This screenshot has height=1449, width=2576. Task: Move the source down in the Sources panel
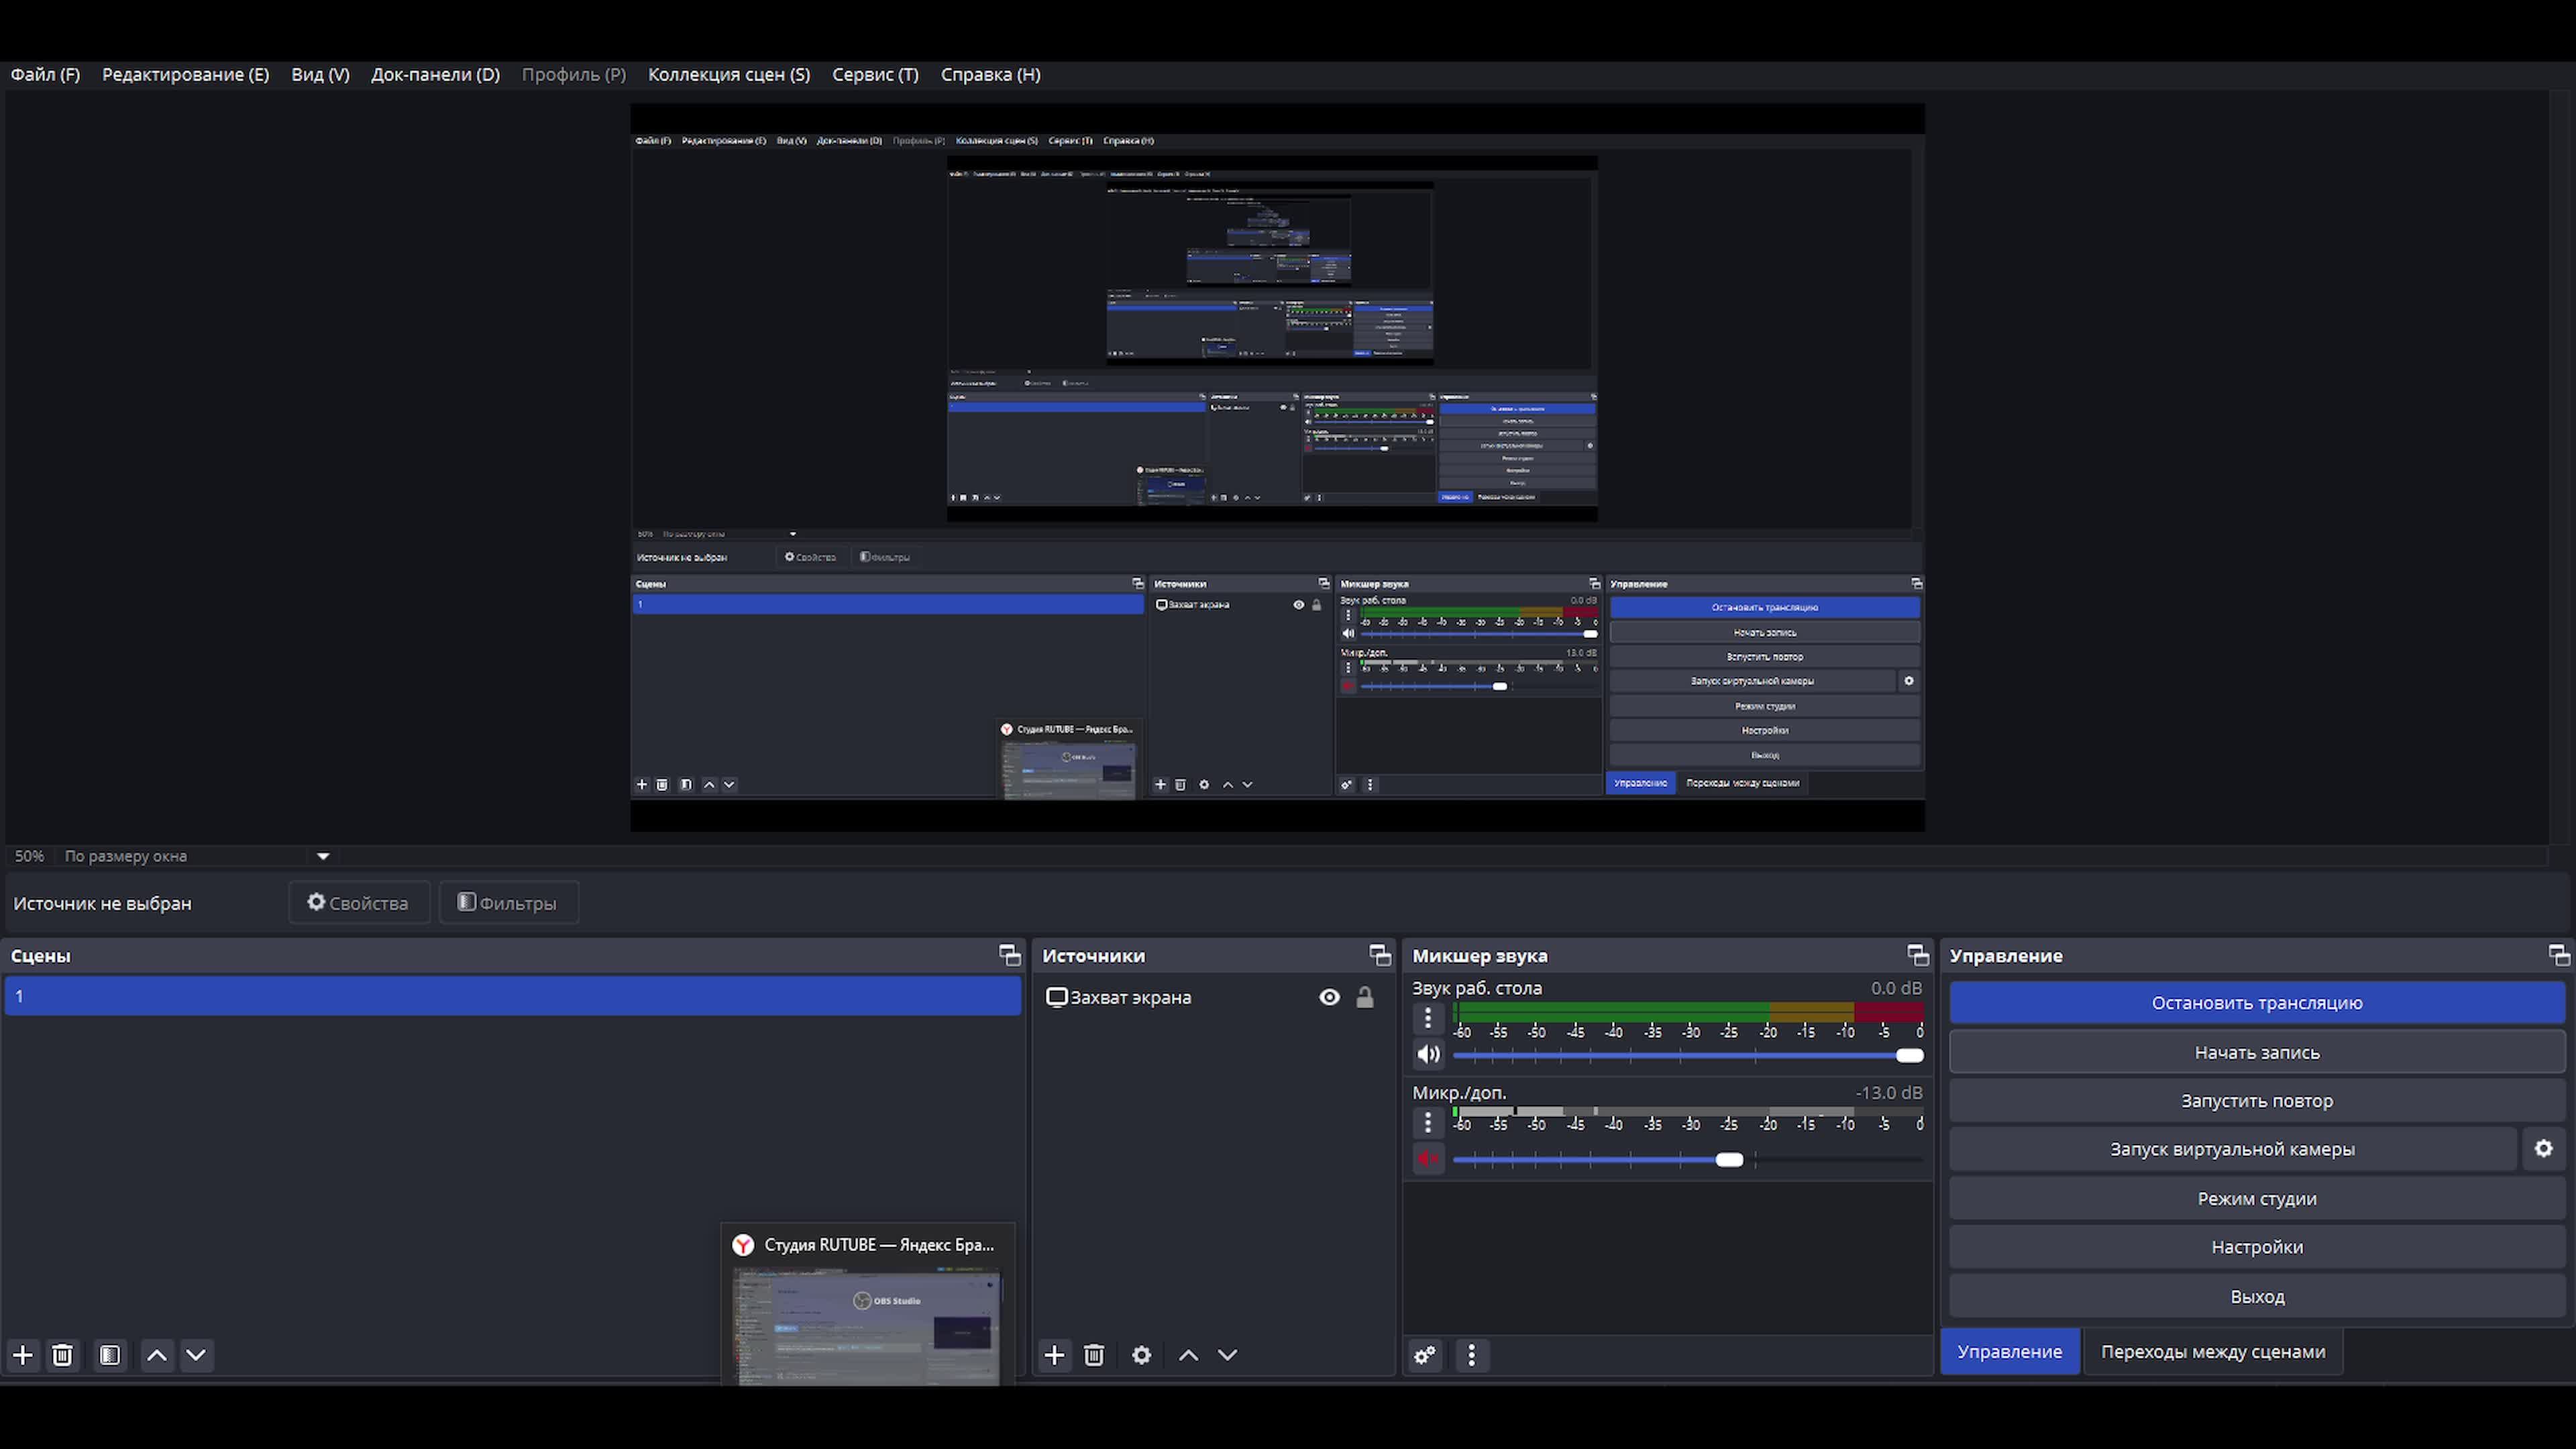1227,1355
